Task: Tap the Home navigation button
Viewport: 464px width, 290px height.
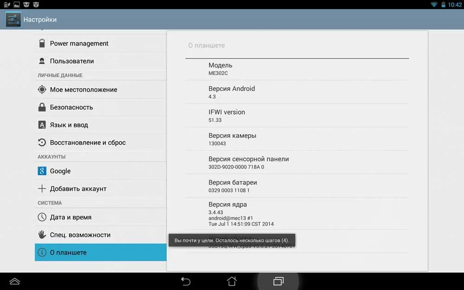Action: [232, 281]
